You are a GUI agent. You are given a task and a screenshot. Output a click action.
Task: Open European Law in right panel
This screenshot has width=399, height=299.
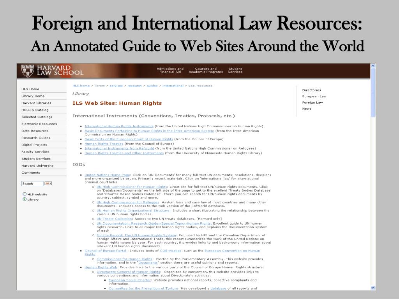[314, 97]
